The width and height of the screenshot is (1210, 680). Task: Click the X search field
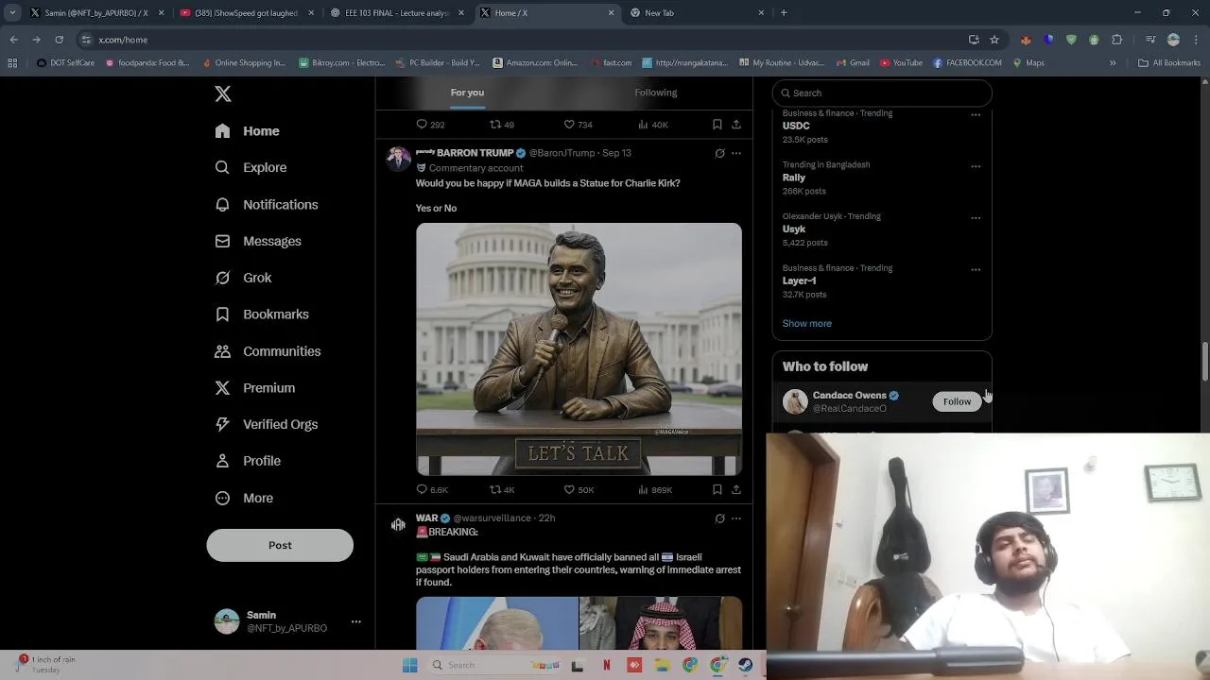882,93
